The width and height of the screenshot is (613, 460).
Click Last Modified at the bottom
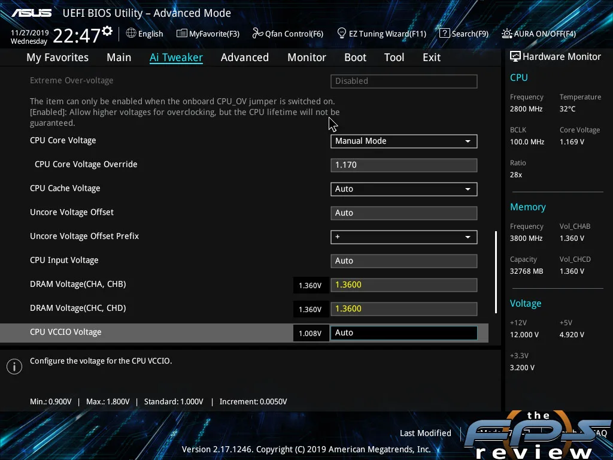coord(426,433)
